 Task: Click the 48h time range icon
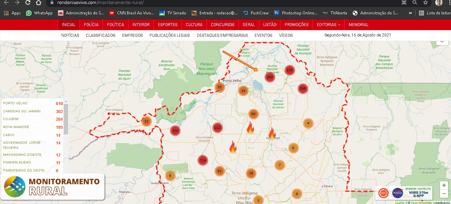383,193
